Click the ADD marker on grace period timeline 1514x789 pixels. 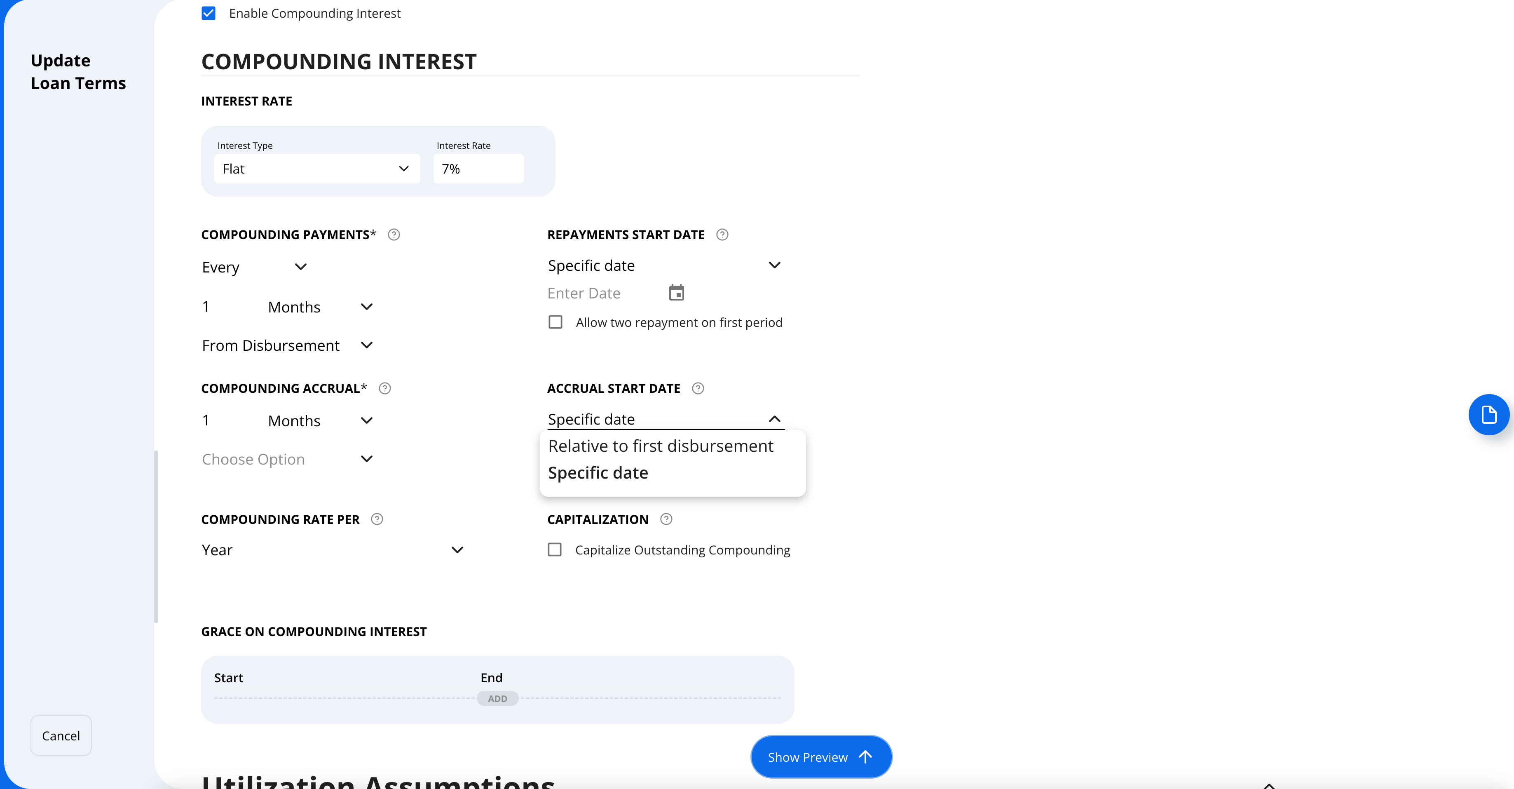[x=497, y=698]
